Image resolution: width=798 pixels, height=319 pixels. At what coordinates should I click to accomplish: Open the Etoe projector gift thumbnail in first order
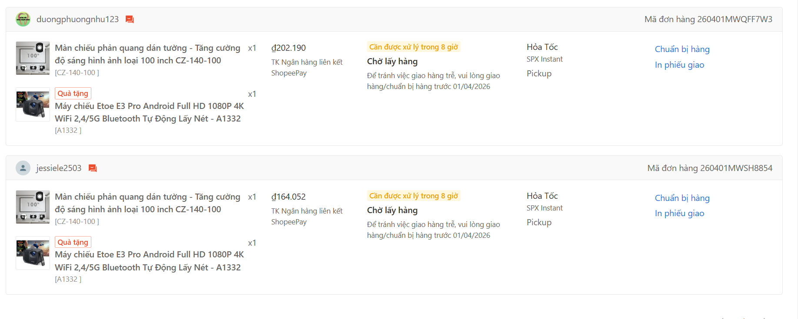(33, 105)
